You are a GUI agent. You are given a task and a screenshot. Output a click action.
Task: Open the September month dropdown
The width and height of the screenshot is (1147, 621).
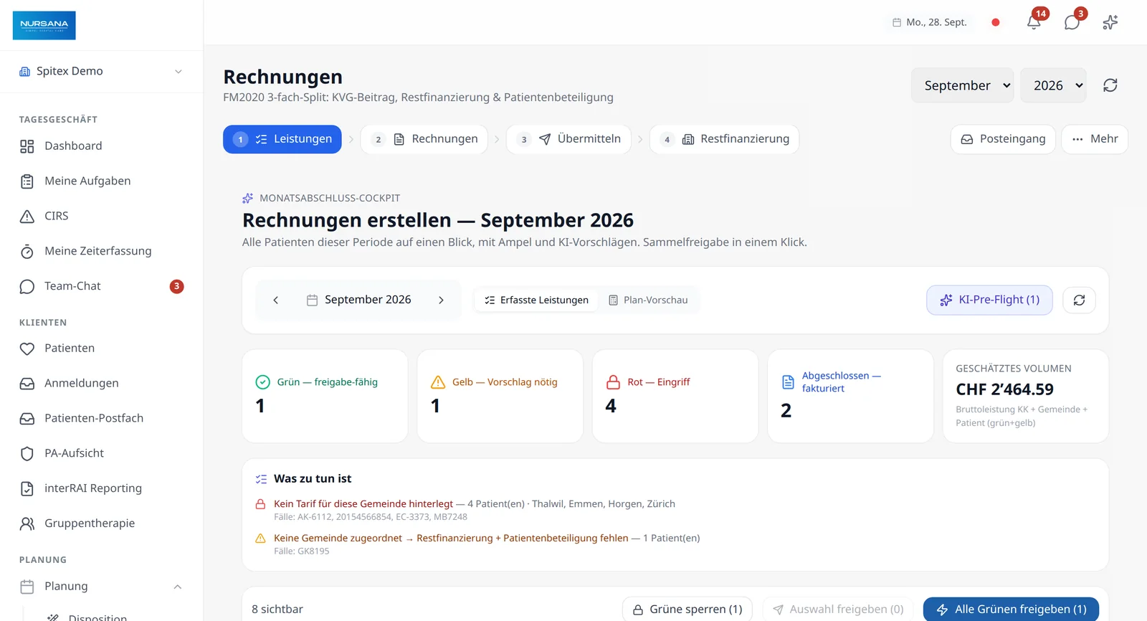click(x=962, y=85)
